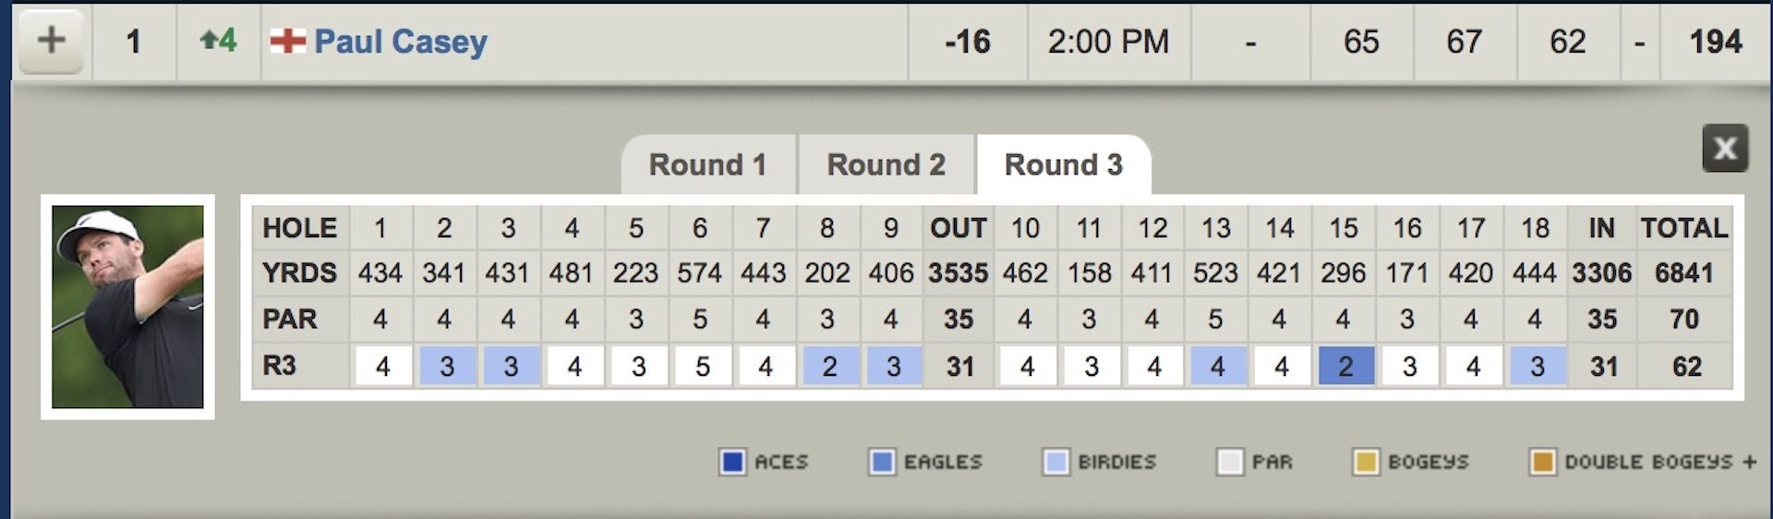This screenshot has width=1773, height=519.
Task: Click the Eagles legend color swatch
Action: click(882, 462)
